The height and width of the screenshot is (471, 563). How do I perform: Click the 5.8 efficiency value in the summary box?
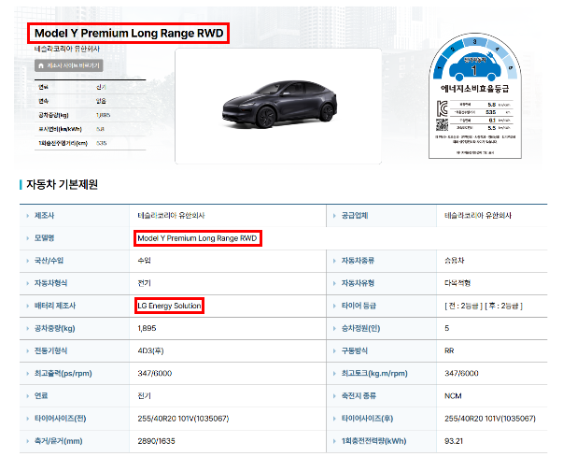click(100, 129)
